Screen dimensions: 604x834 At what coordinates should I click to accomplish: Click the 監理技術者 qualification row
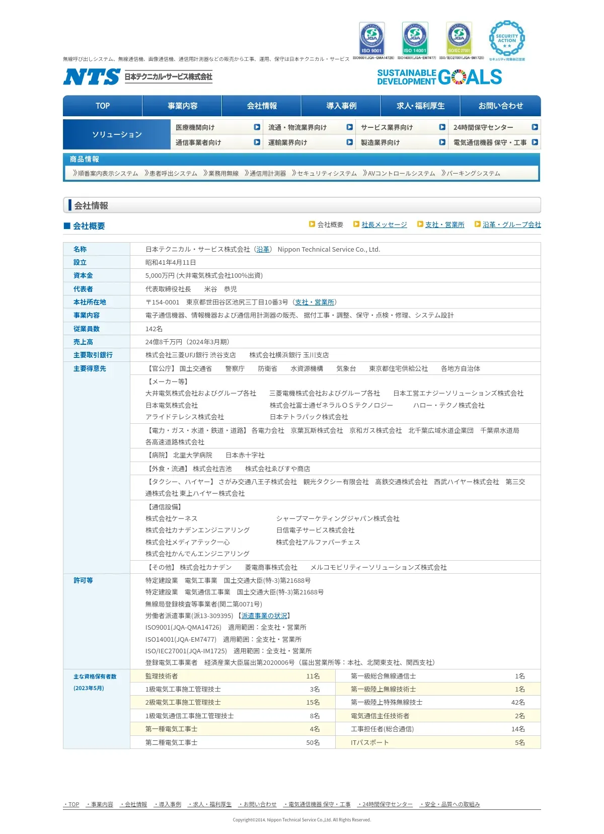[233, 676]
